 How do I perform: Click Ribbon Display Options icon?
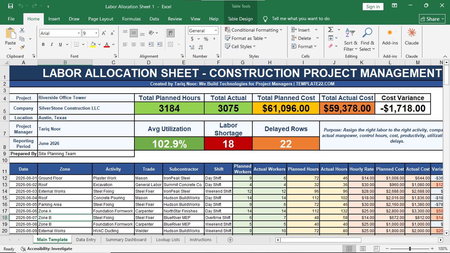[x=394, y=6]
